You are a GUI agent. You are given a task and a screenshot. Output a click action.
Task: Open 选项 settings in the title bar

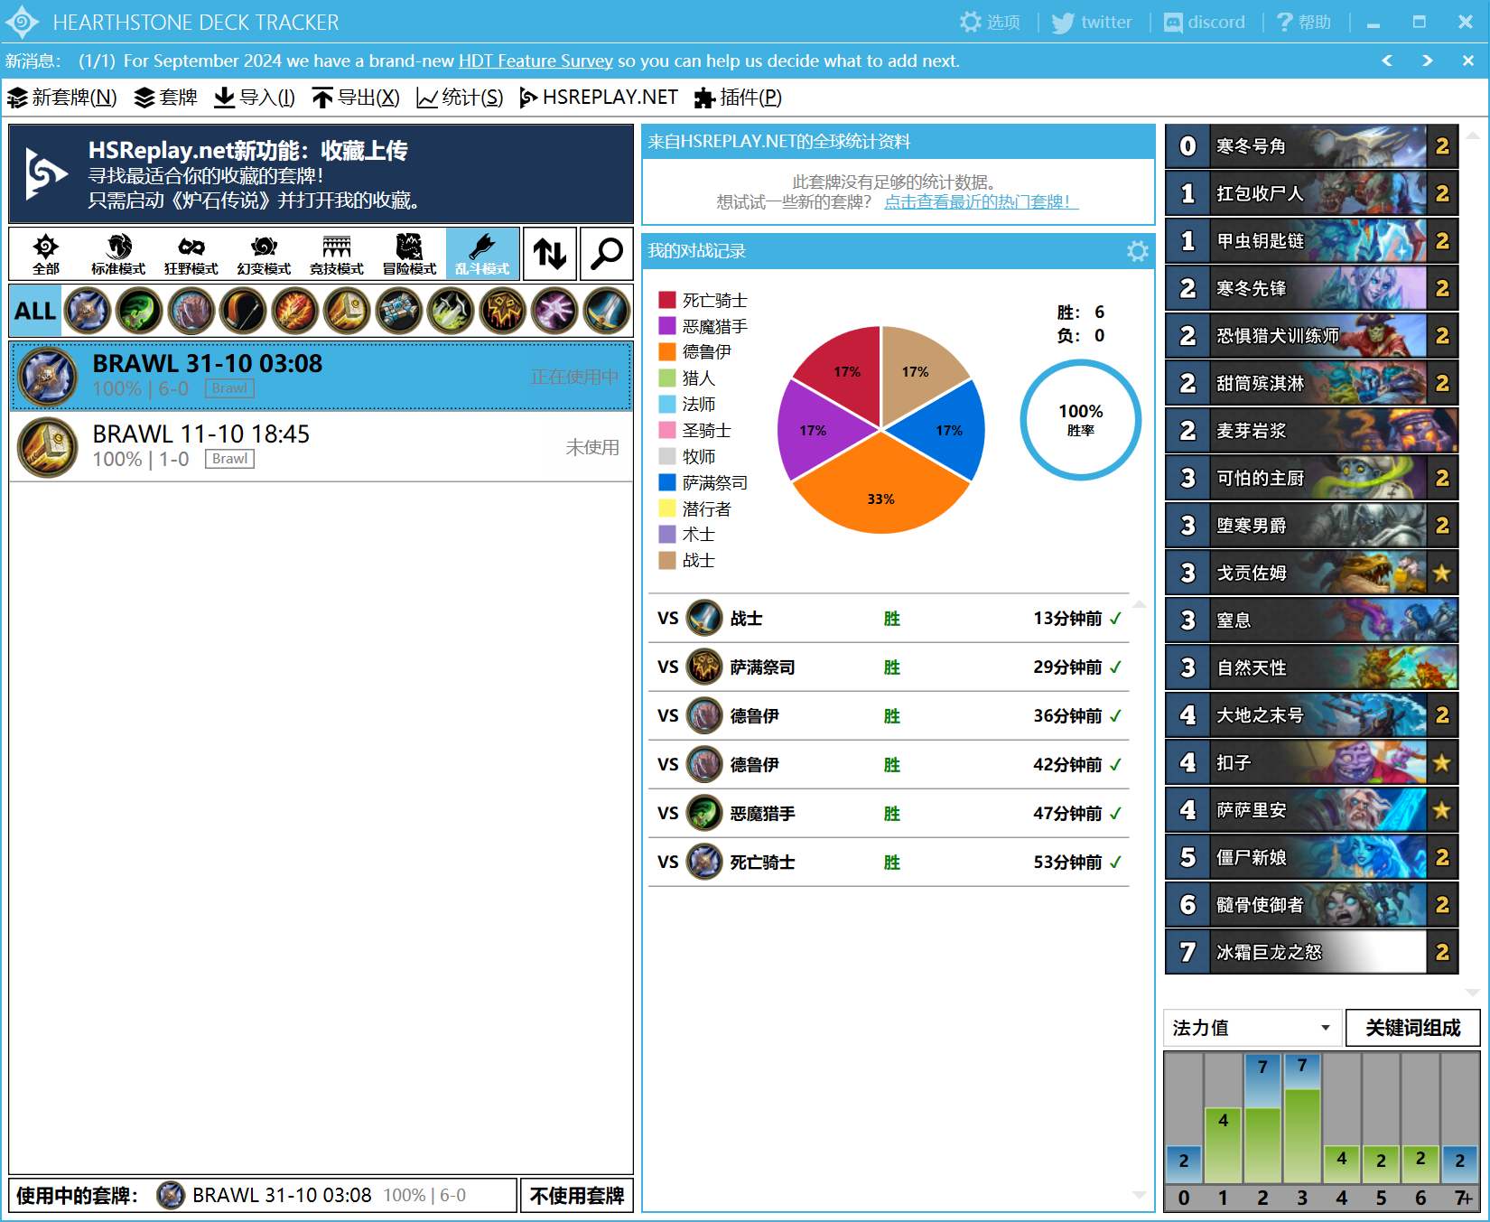click(x=990, y=22)
